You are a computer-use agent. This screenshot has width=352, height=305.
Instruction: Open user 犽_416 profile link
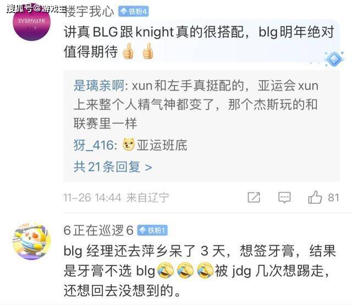tap(94, 145)
